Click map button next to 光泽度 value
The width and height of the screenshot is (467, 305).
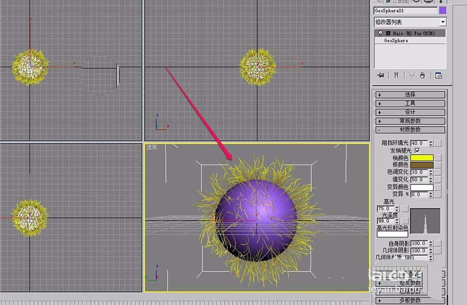tap(405, 221)
